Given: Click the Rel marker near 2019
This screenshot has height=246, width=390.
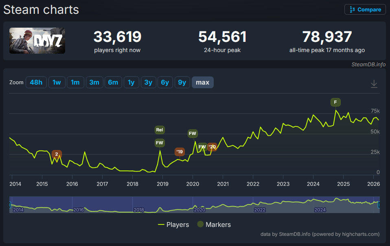Looking at the screenshot, I should tap(160, 130).
